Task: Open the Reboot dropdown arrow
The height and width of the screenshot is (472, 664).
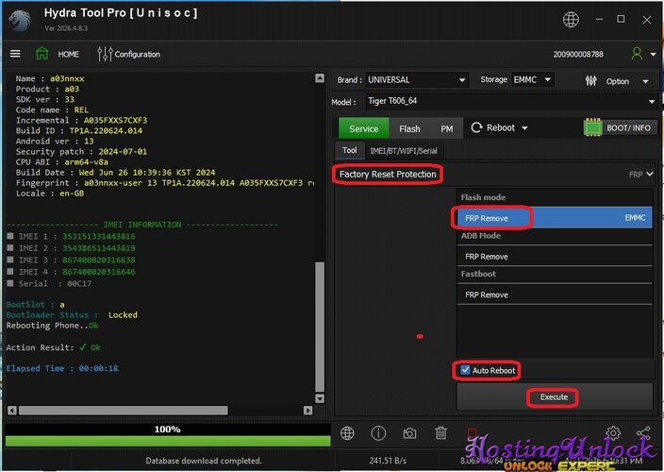Action: click(x=524, y=128)
